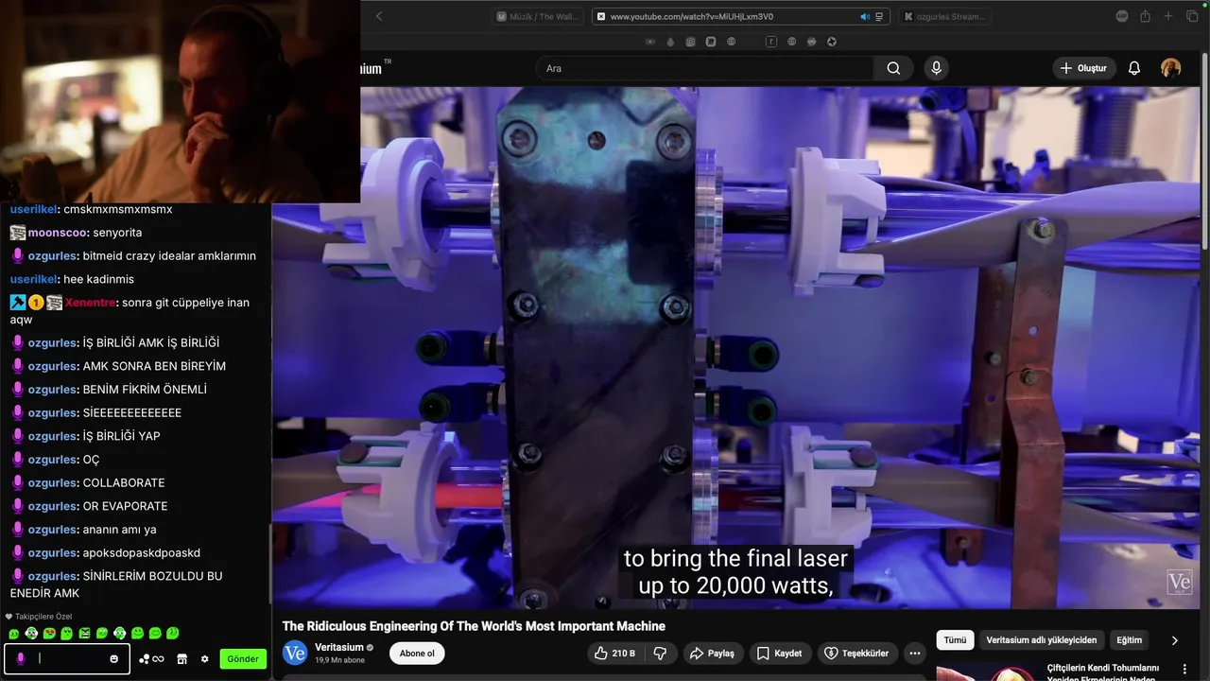Open chat settings gear icon
This screenshot has width=1210, height=681.
[x=204, y=659]
